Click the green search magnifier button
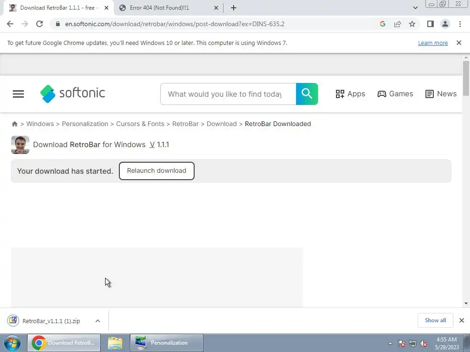The image size is (470, 352). pos(307,94)
